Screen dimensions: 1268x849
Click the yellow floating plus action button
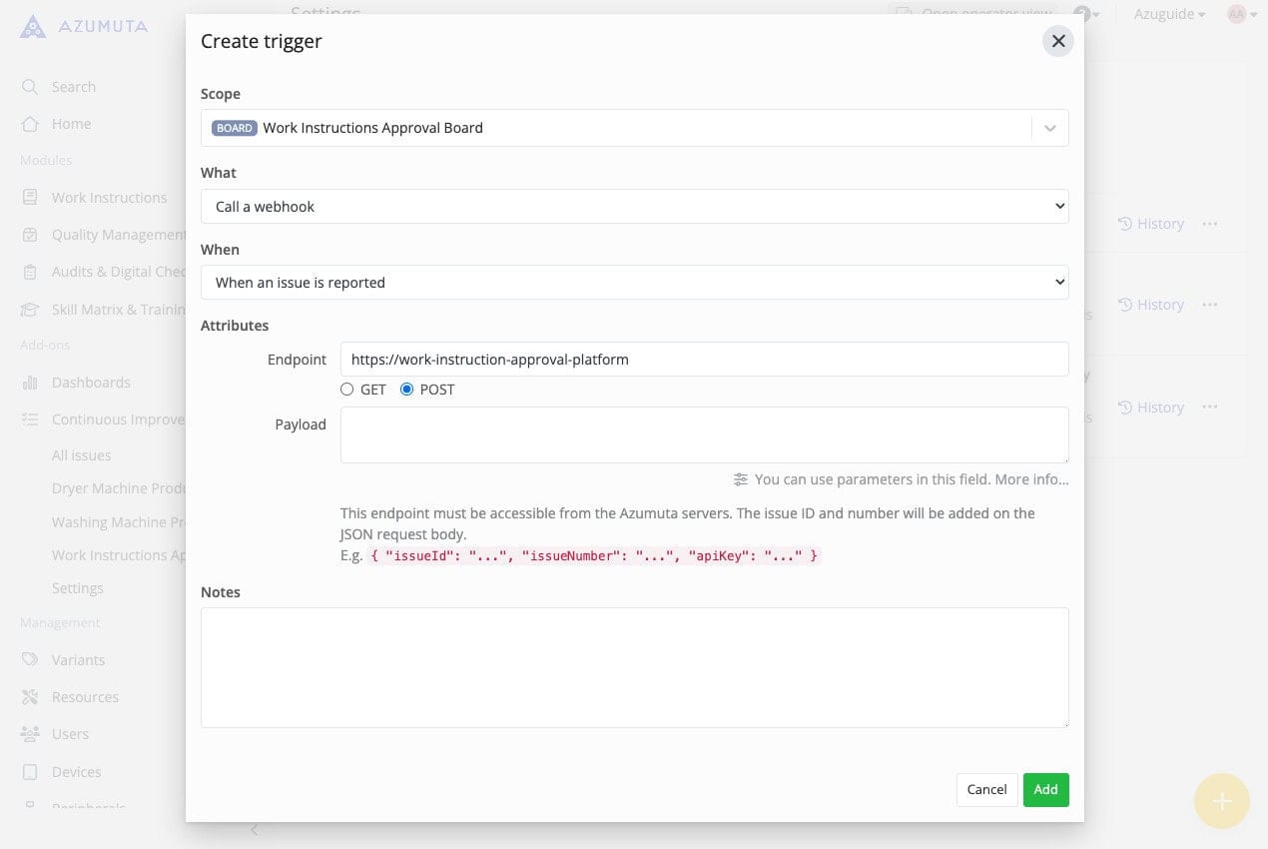point(1221,801)
